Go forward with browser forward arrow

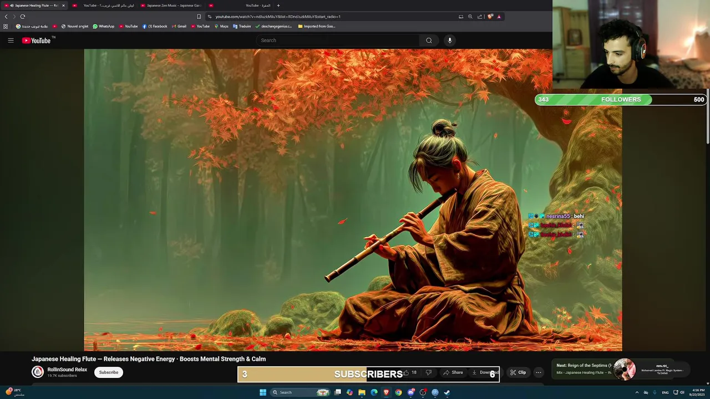(14, 17)
